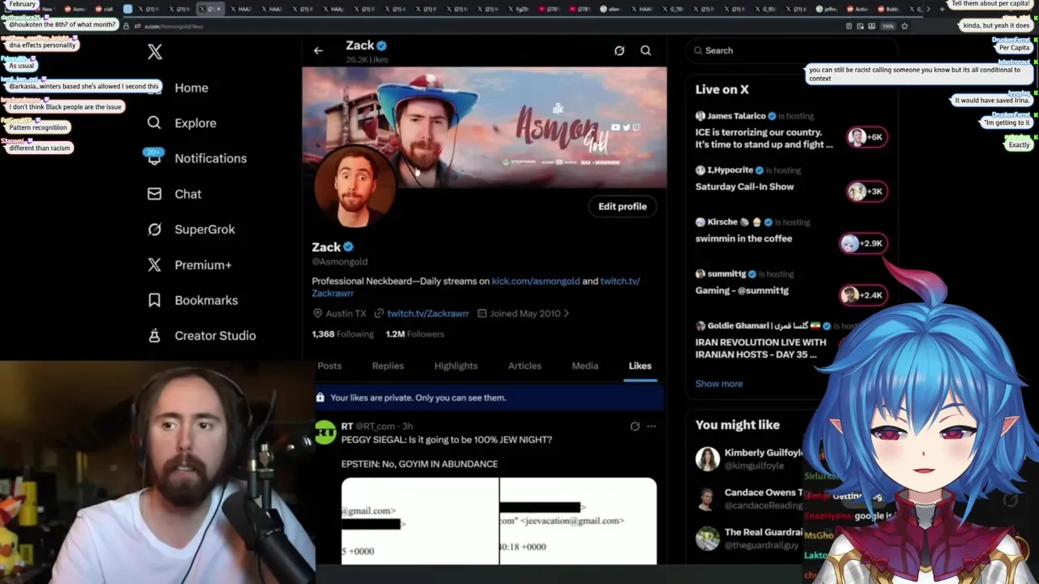Open Notifications in the sidebar
This screenshot has height=584, width=1039.
click(210, 158)
